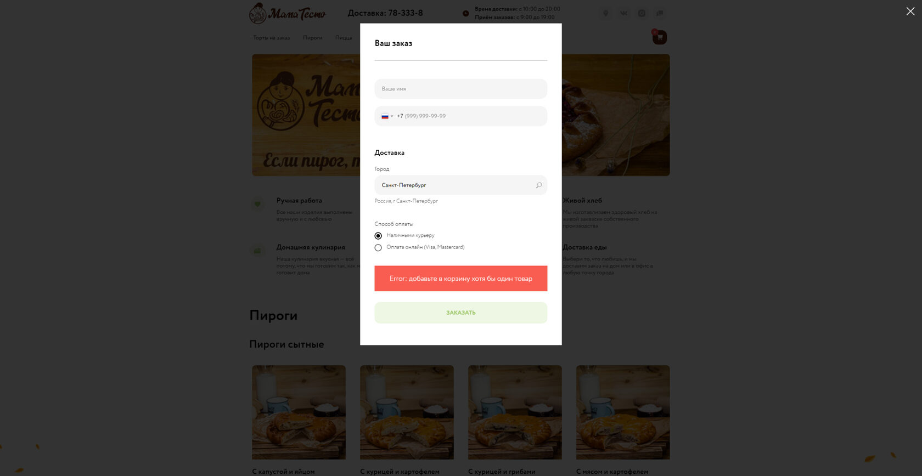
Task: Open the Пицца menu item
Action: 344,38
